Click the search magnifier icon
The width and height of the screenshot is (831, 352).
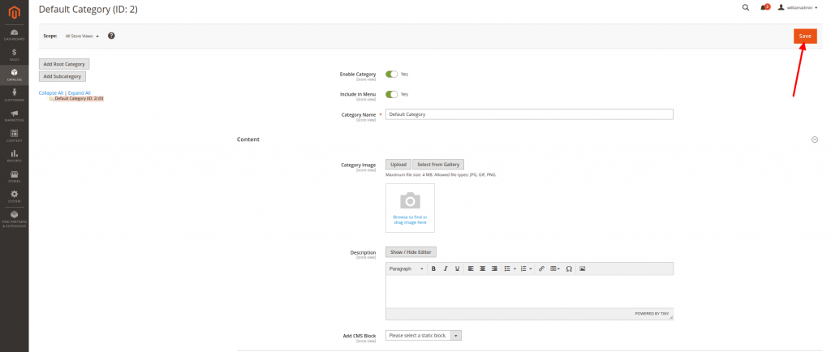746,7
